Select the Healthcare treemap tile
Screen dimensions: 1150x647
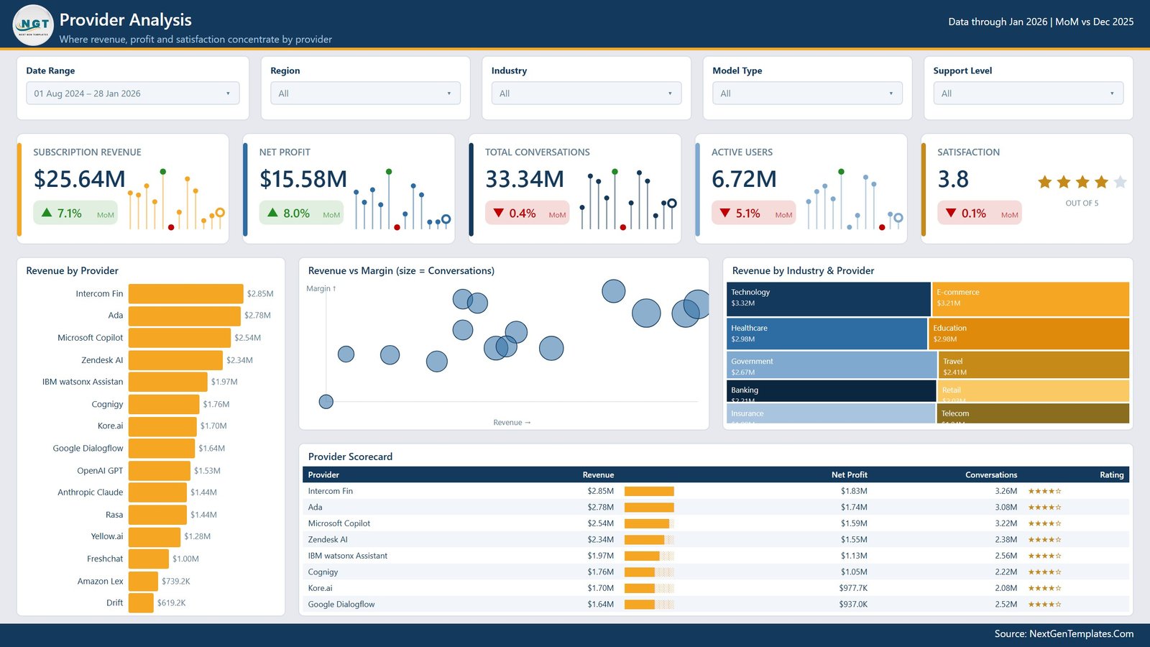click(x=827, y=334)
